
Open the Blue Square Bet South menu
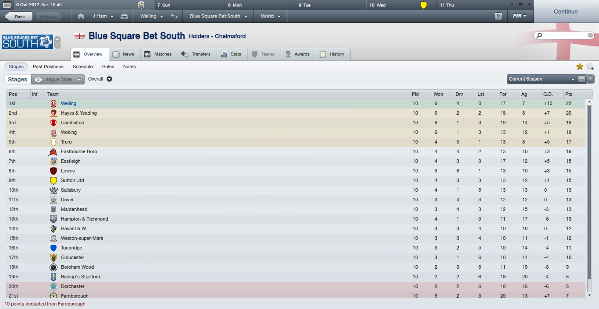218,16
